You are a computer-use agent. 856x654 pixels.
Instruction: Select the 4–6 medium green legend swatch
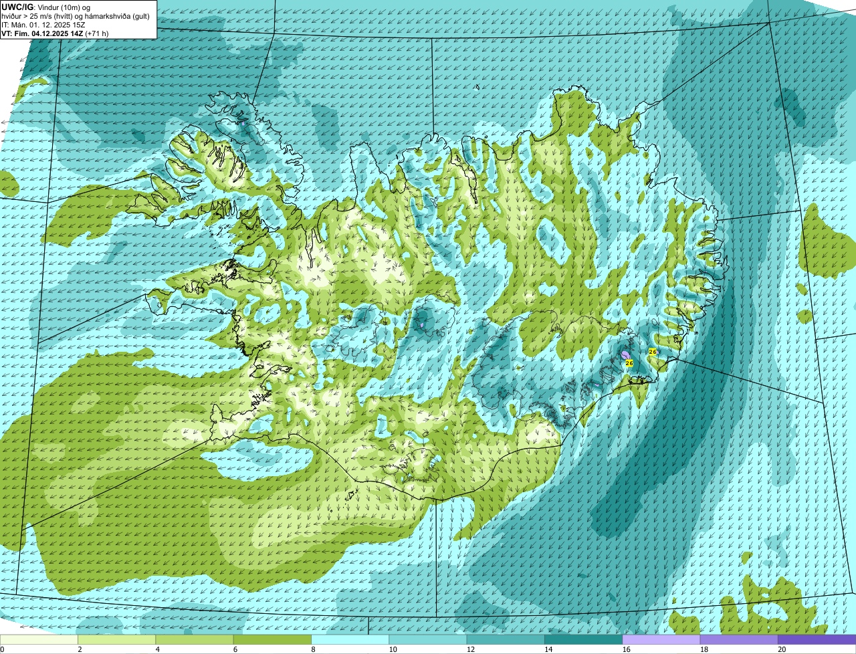[195, 639]
